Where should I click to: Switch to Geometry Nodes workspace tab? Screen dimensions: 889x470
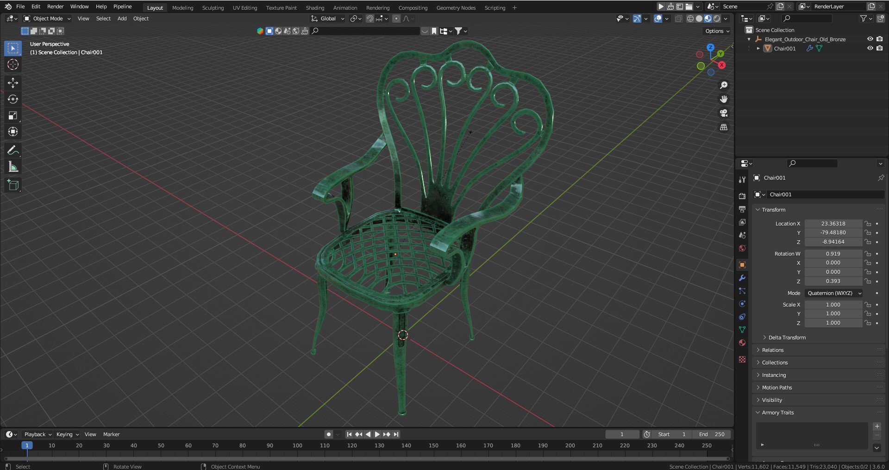[x=456, y=8]
